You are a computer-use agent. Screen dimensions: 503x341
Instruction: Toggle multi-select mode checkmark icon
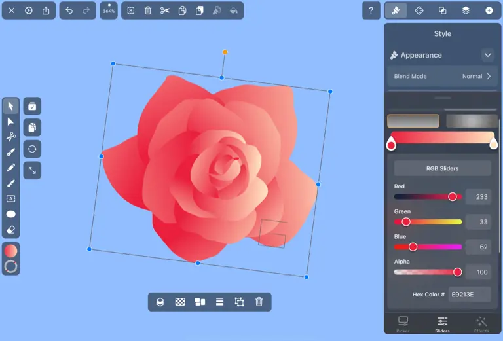32,106
